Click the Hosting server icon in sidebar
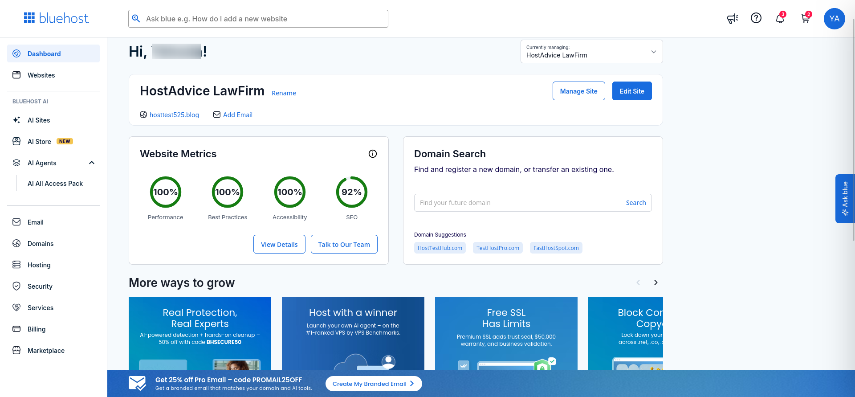The width and height of the screenshot is (855, 397). tap(16, 265)
